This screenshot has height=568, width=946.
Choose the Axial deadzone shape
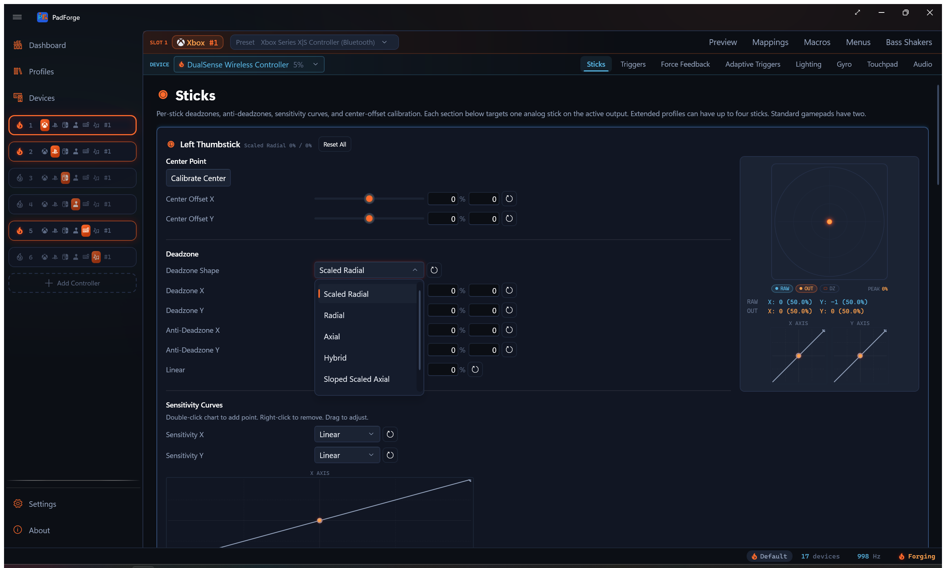click(x=367, y=336)
